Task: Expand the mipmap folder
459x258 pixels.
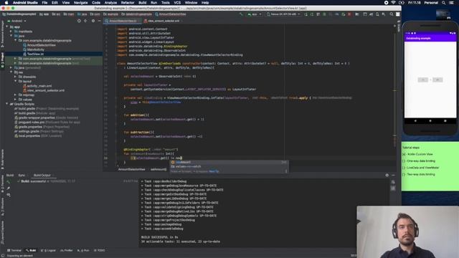Action: coord(15,95)
